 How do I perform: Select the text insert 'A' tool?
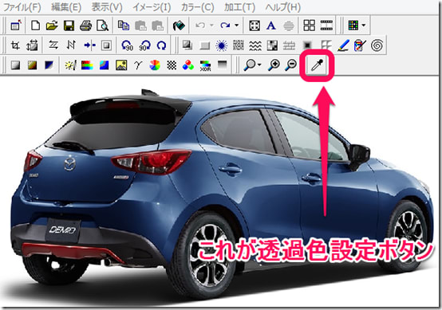(271, 26)
